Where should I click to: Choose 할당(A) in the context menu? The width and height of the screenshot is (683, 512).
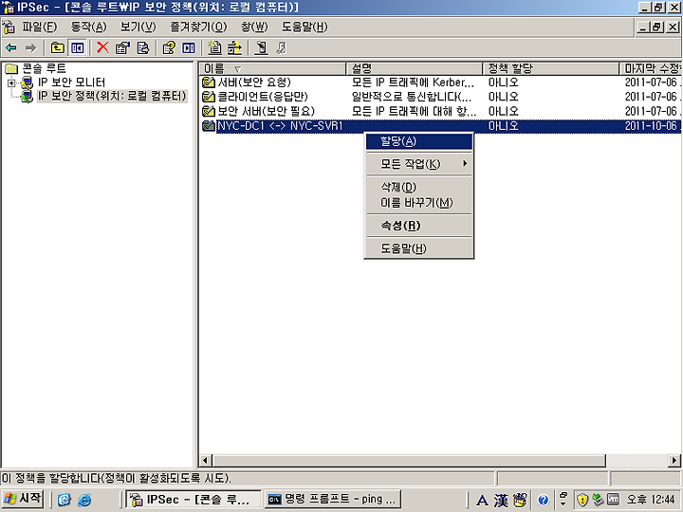pyautogui.click(x=418, y=141)
